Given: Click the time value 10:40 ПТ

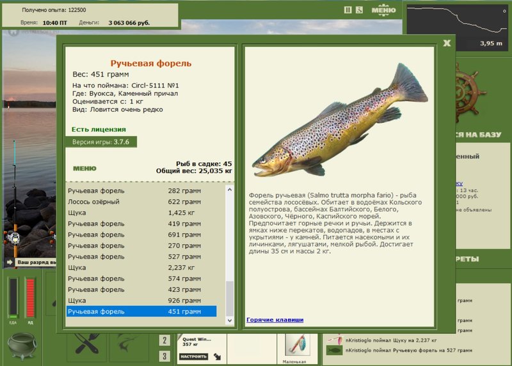Looking at the screenshot, I should [54, 23].
